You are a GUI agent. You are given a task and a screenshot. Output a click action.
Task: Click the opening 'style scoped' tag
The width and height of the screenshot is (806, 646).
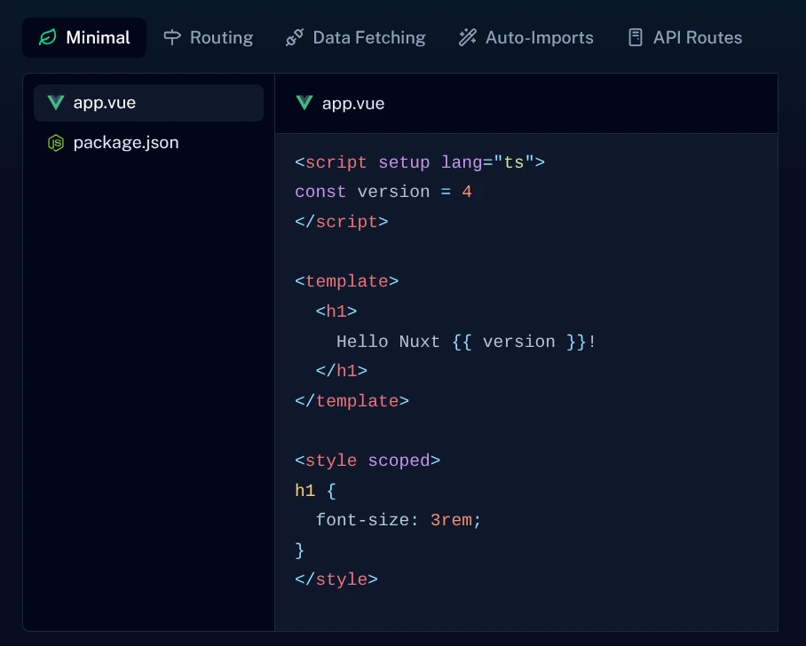point(367,461)
